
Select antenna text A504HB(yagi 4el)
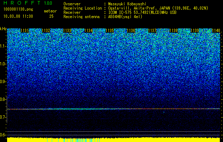pyautogui.click(x=125, y=17)
